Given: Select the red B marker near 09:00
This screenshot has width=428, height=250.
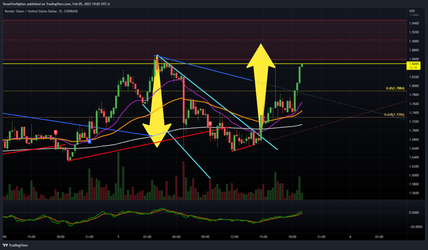Looking at the screenshot, I should pyautogui.click(x=210, y=124).
